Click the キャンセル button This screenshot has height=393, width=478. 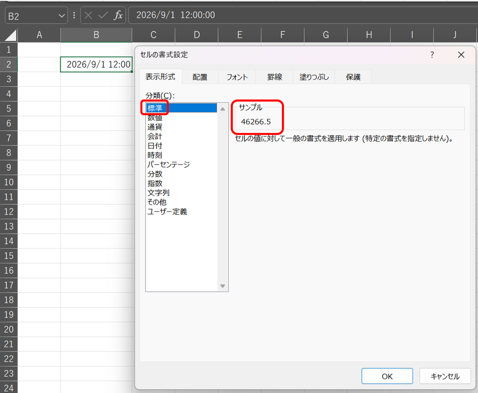445,376
